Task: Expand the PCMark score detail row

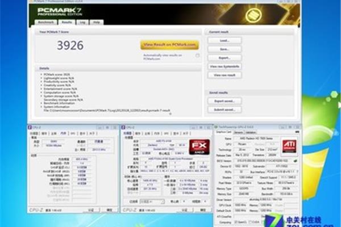Action: tap(41, 74)
